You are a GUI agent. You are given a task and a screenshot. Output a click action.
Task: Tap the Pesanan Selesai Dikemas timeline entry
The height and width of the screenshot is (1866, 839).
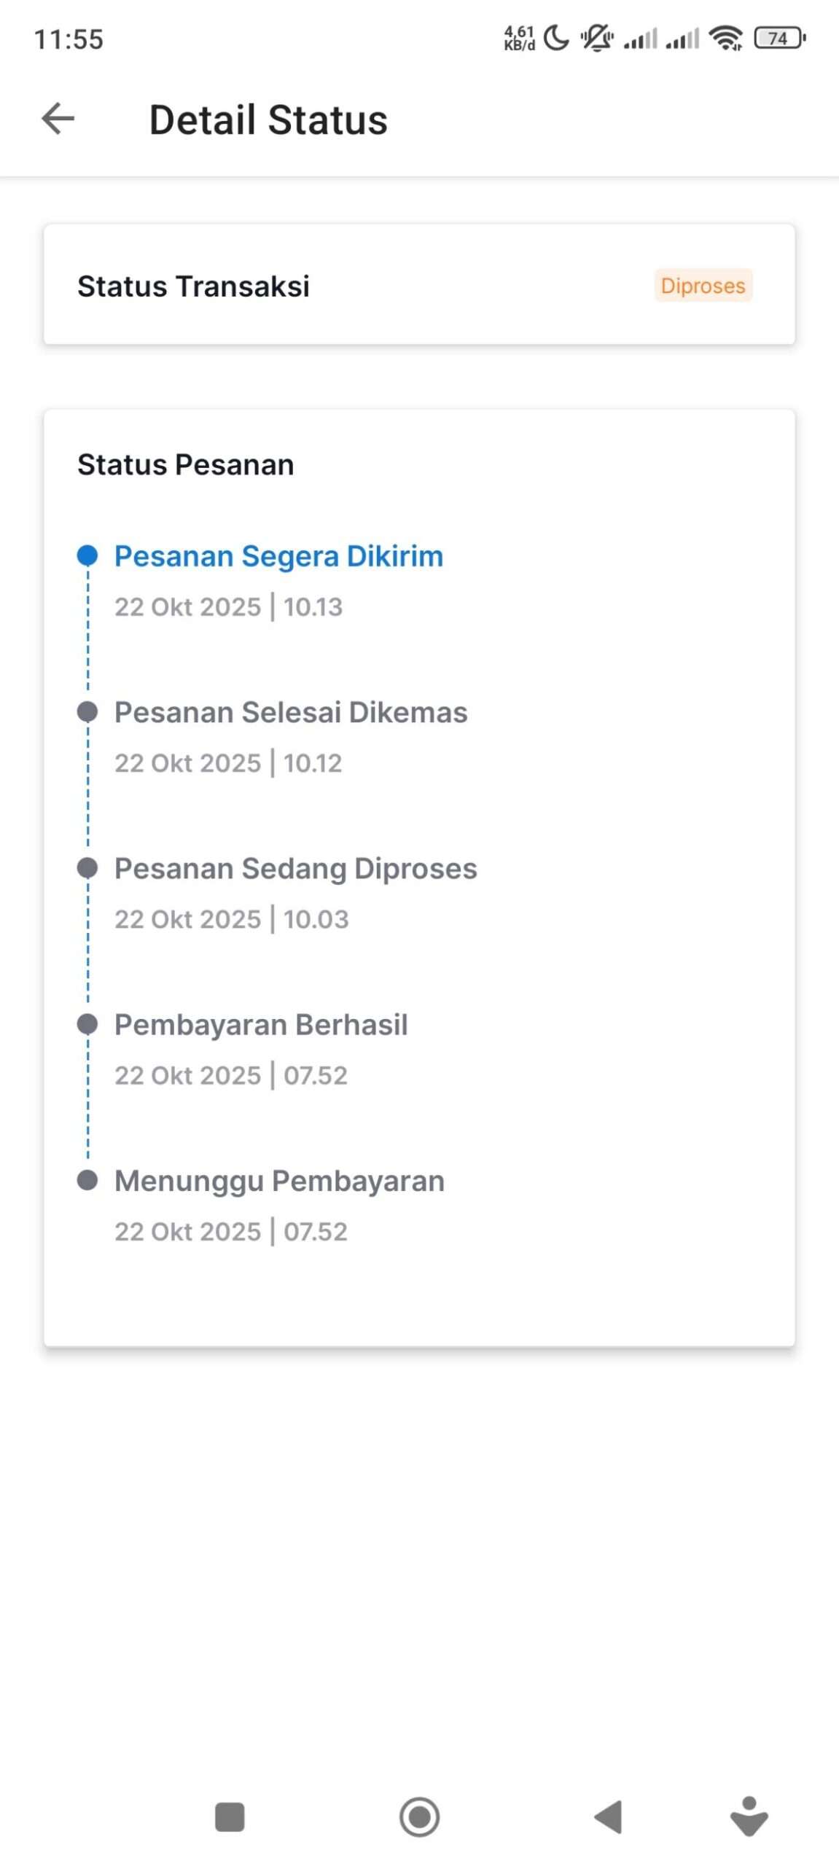(x=290, y=712)
